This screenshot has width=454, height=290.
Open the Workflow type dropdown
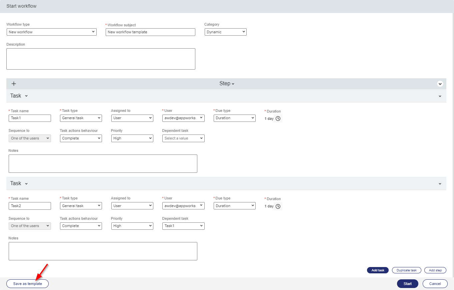coord(52,32)
